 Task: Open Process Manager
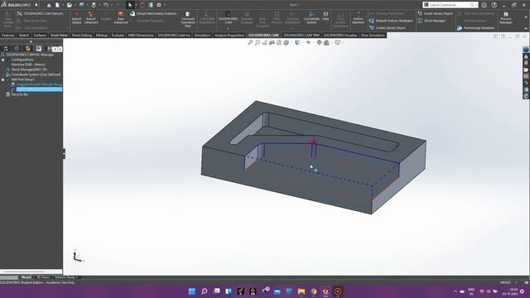(506, 17)
